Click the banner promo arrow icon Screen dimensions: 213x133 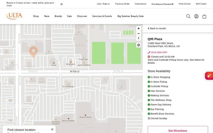(61, 4)
